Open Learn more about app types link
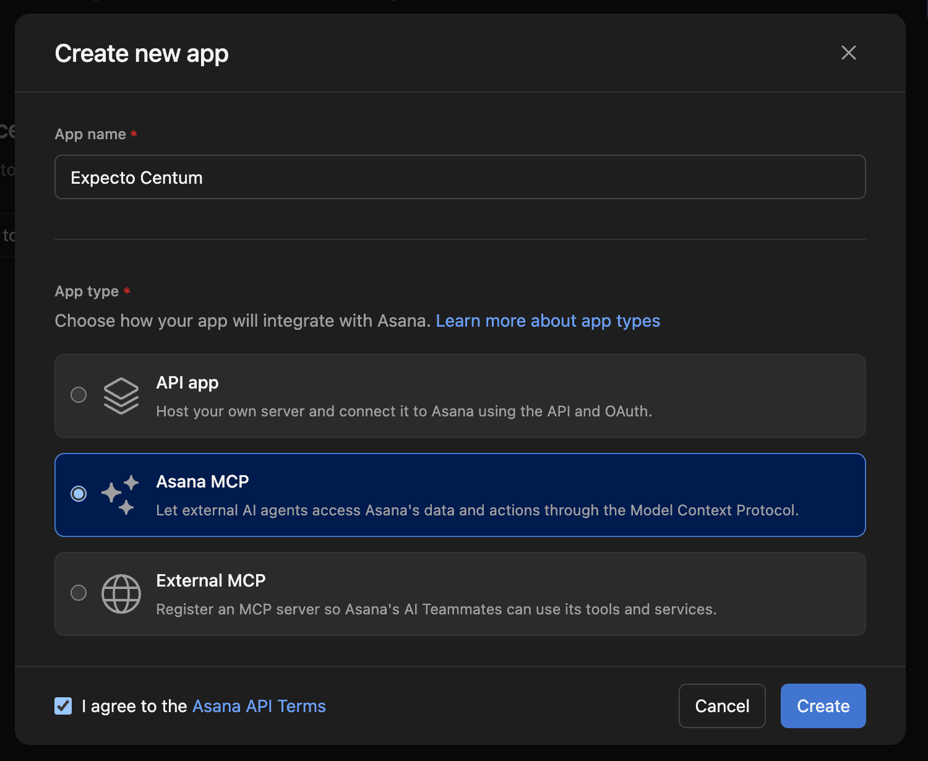This screenshot has width=928, height=761. pyautogui.click(x=548, y=320)
